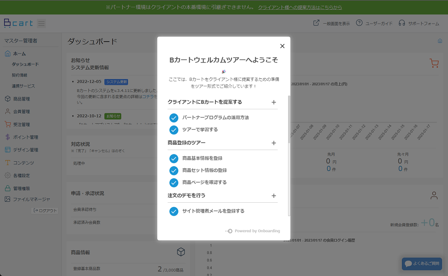448x276 pixels.
Task: Click orange cart icon in sales panel
Action: tap(434, 63)
